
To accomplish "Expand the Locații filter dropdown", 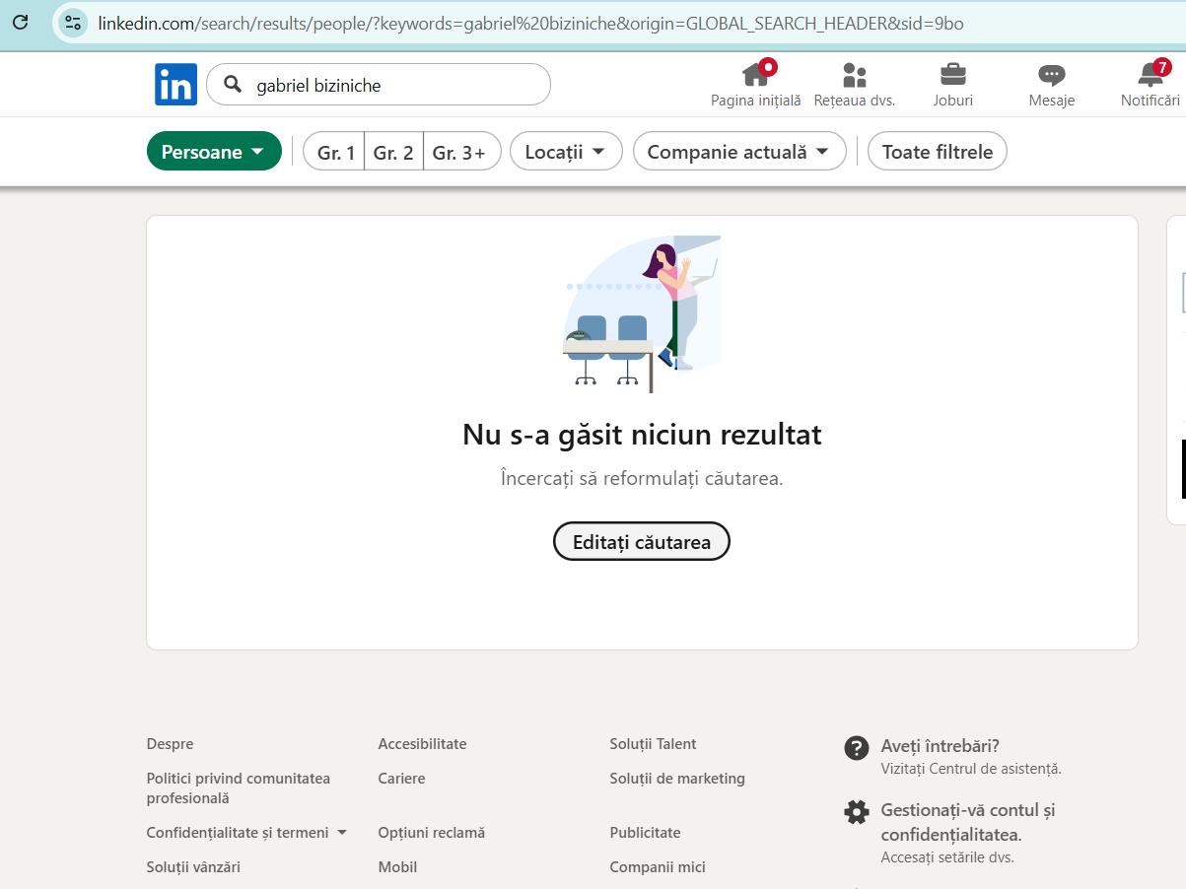I will point(565,152).
